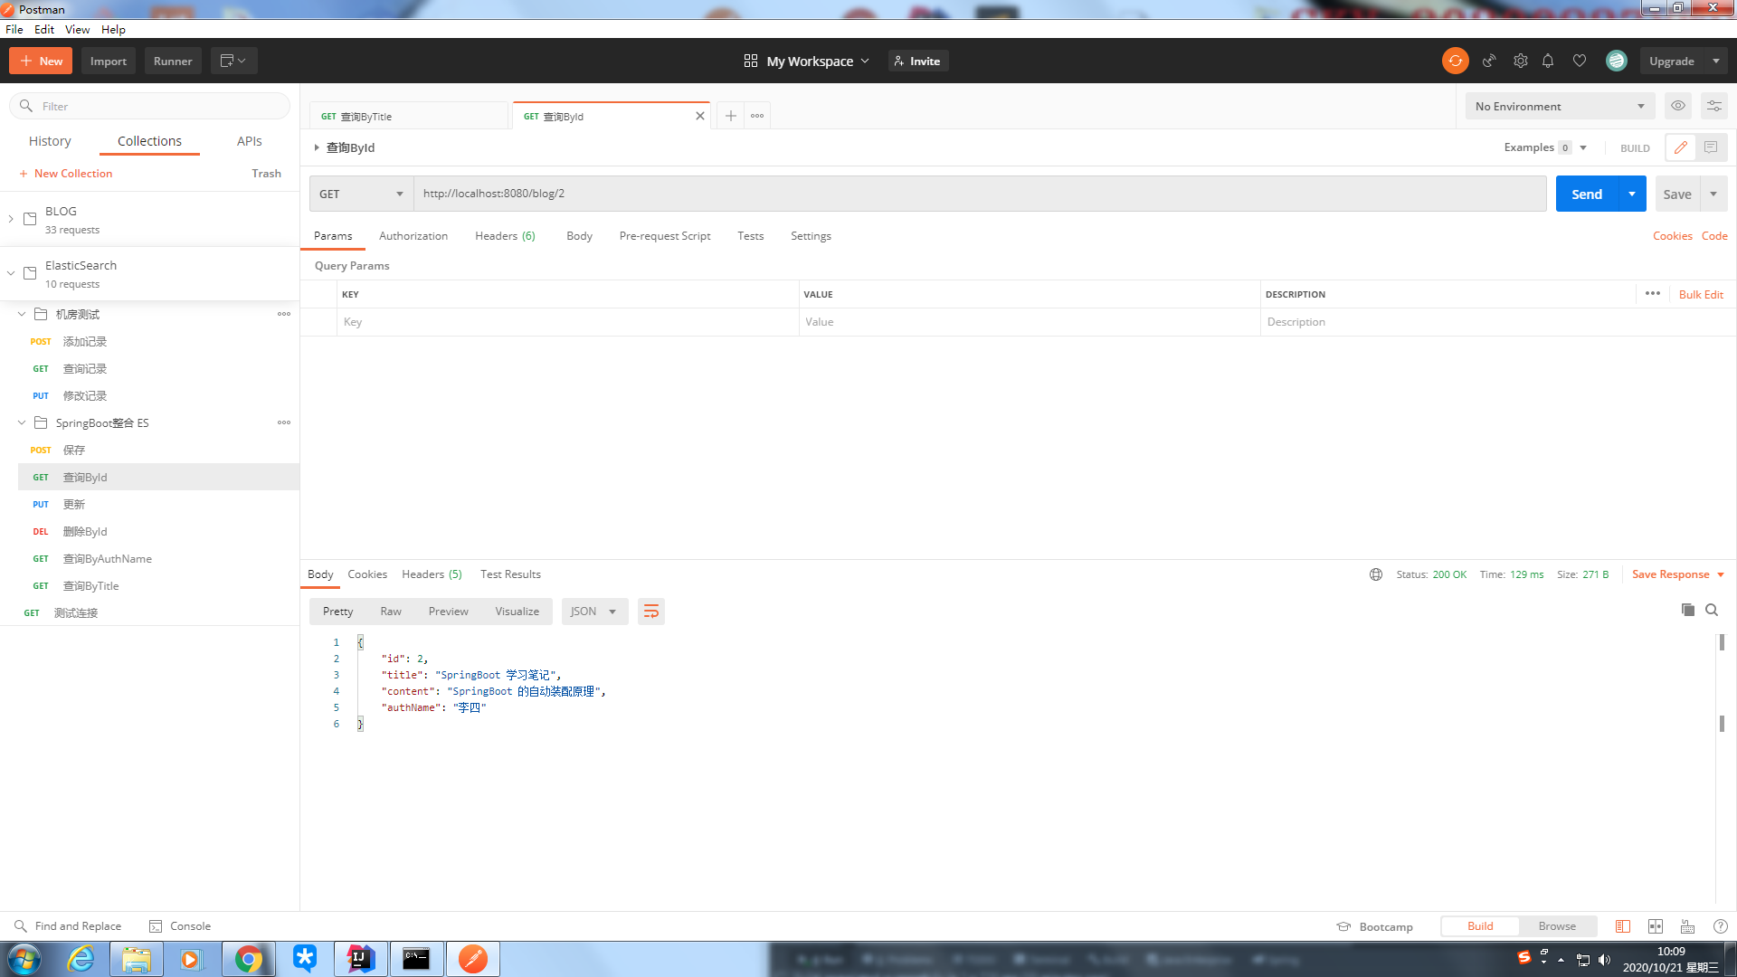Toggle environment quick look eye icon

click(x=1678, y=106)
